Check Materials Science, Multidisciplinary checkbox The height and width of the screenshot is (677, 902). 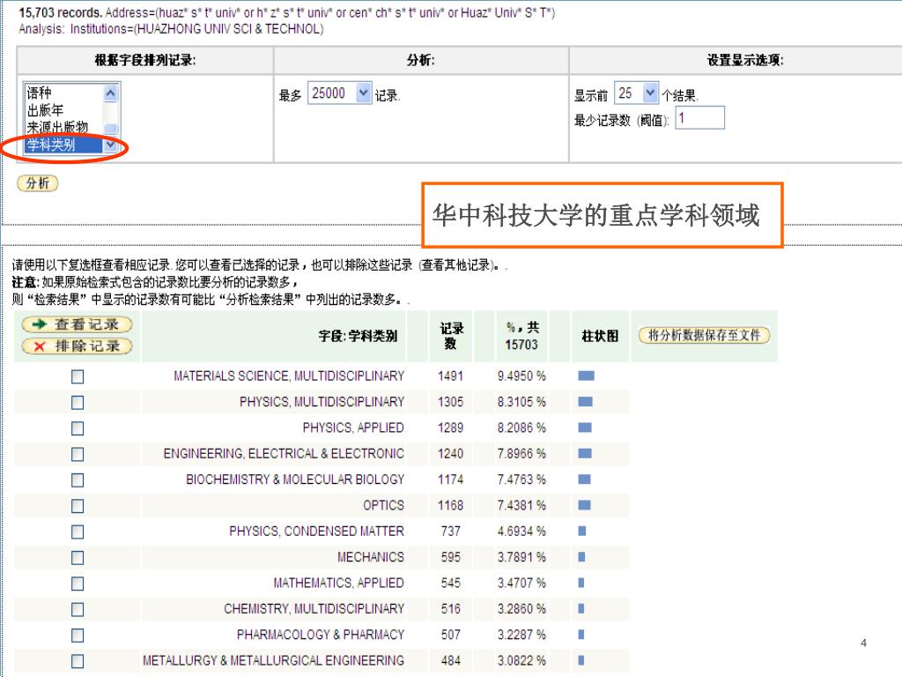pyautogui.click(x=78, y=376)
